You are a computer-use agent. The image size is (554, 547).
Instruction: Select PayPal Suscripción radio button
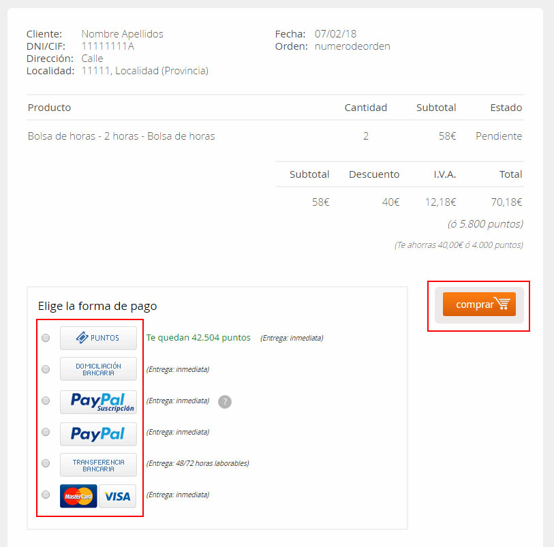[x=46, y=401]
